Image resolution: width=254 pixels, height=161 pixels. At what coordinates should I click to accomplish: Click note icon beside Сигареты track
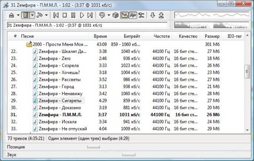35,101
